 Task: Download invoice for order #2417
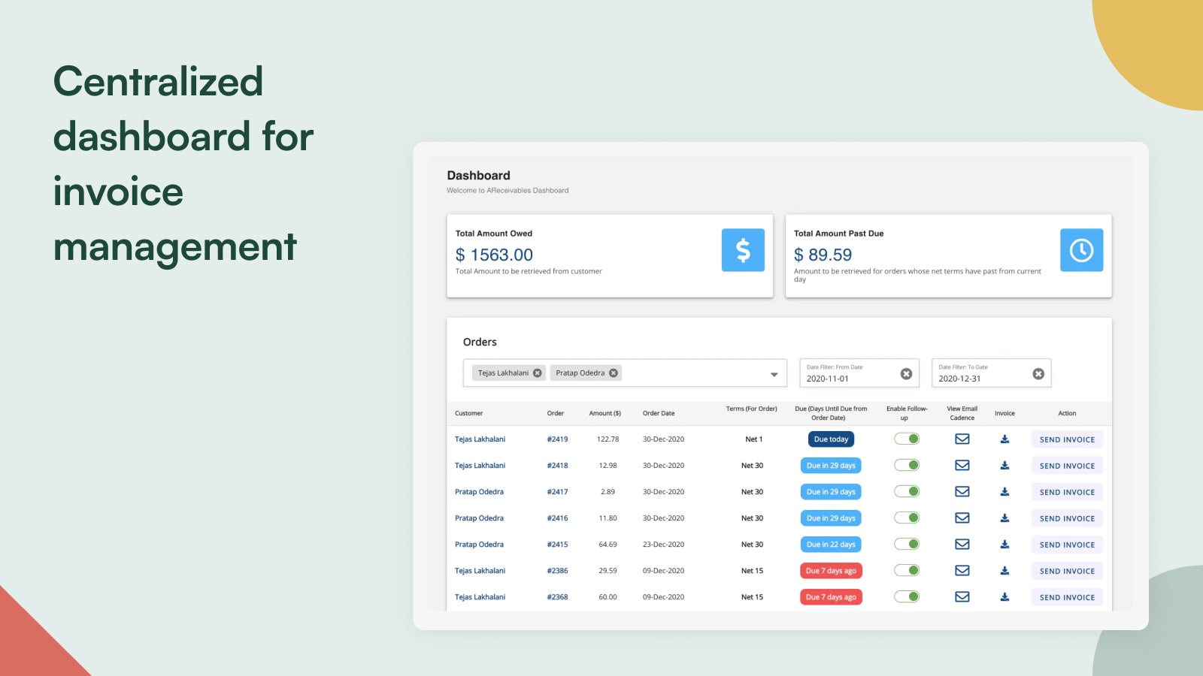[x=1005, y=491]
